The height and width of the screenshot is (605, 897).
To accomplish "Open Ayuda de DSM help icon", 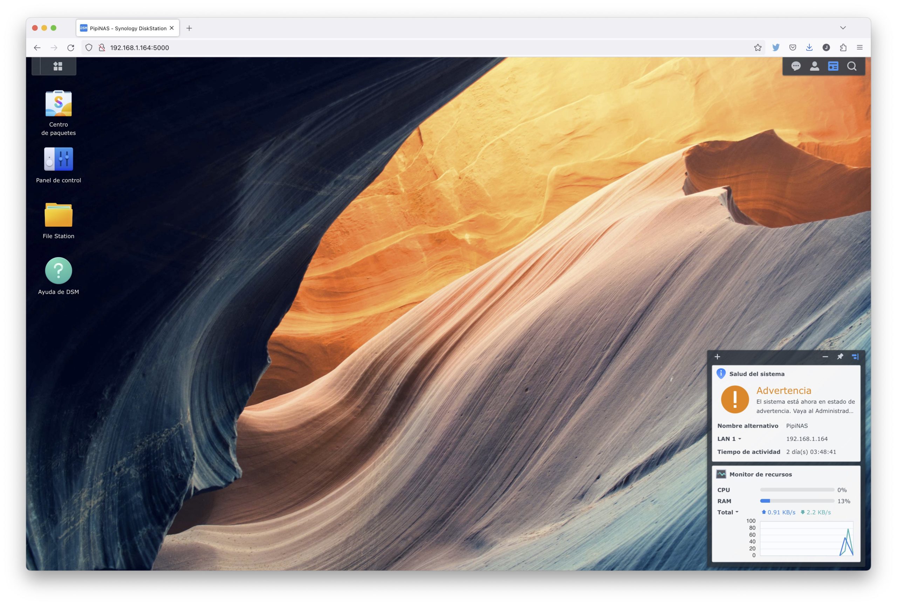I will 58,270.
